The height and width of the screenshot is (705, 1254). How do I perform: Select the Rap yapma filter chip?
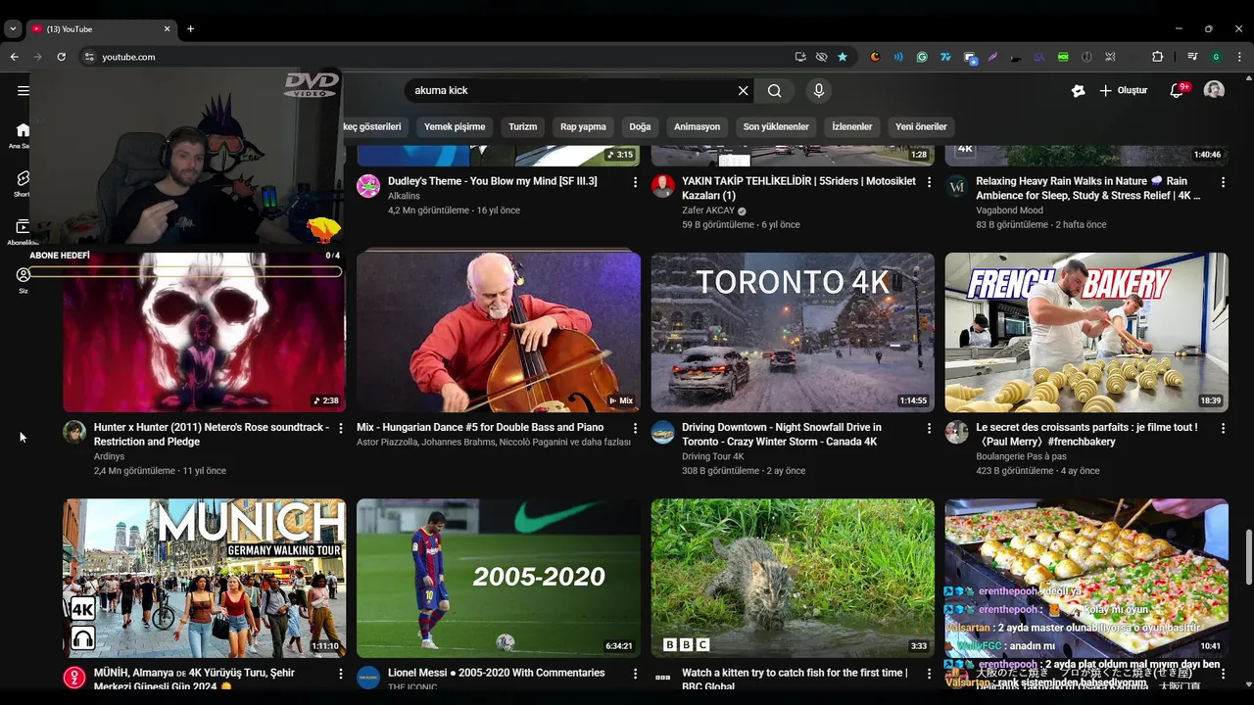[583, 126]
